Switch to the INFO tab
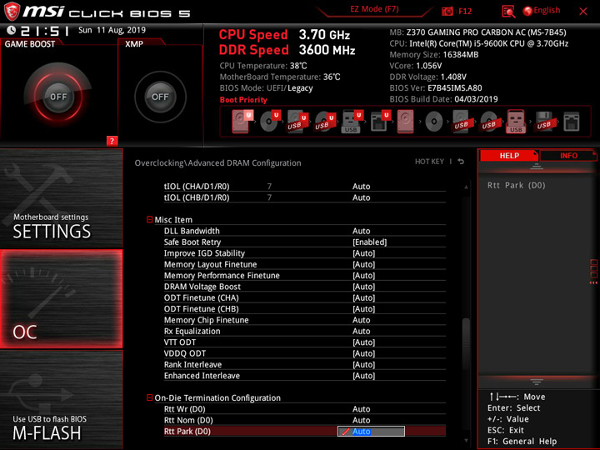Viewport: 600px width, 450px height. pyautogui.click(x=568, y=155)
